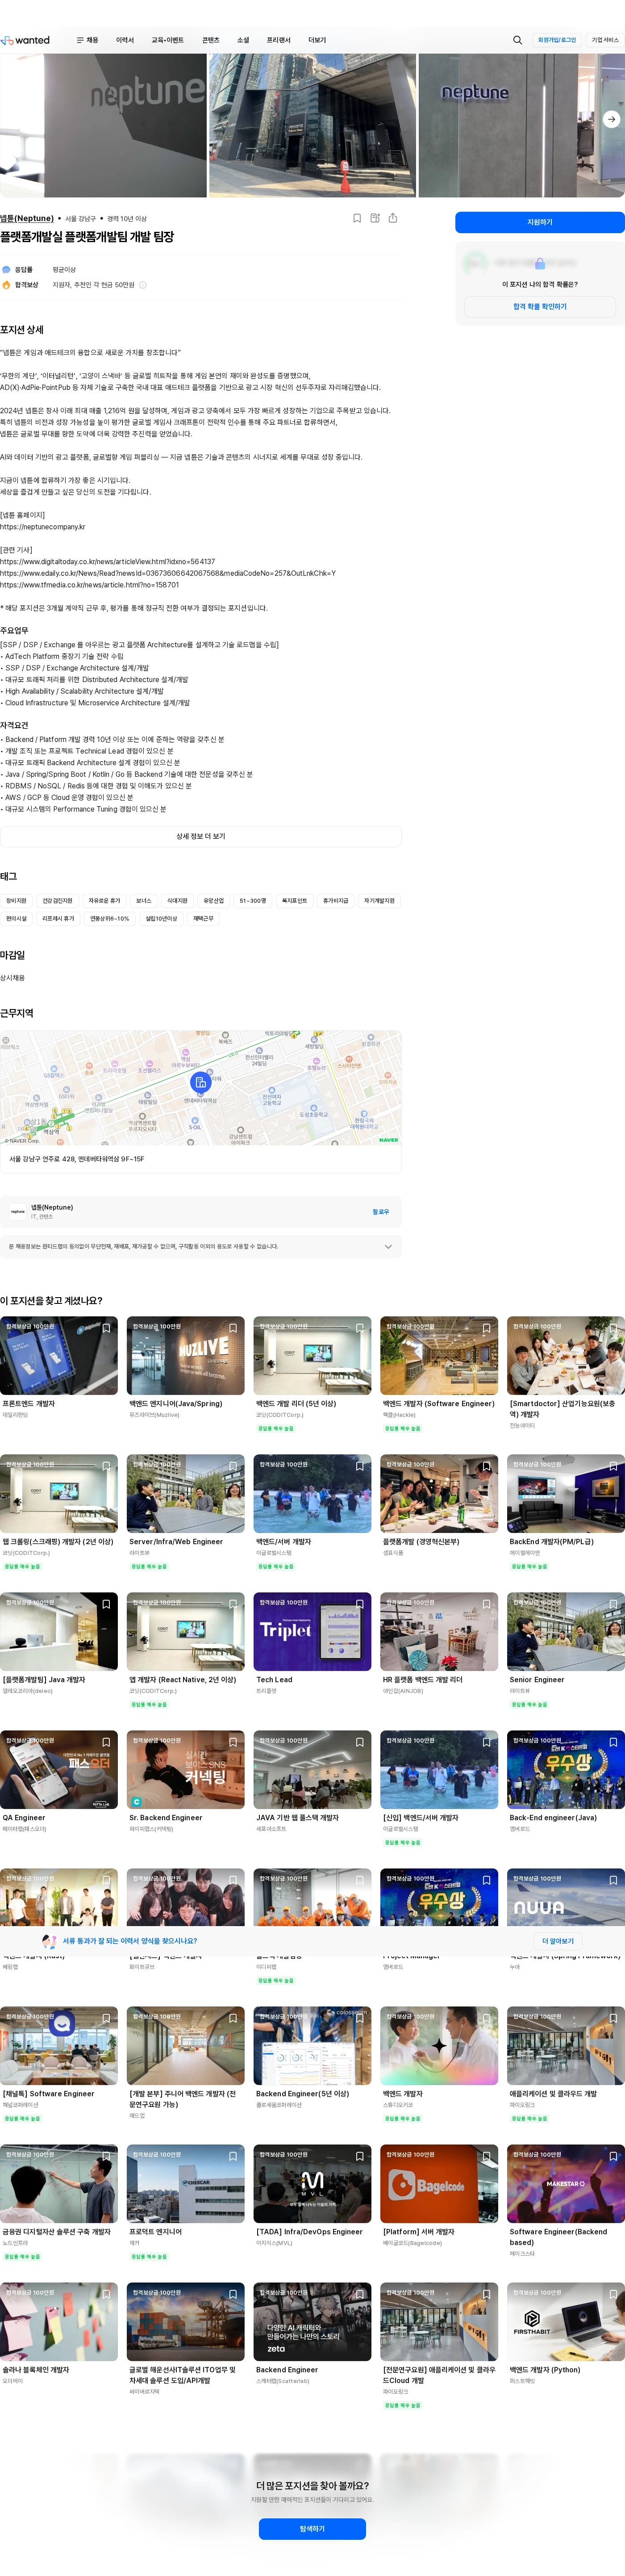Click the https://neptunecompany.kr text

point(43,527)
